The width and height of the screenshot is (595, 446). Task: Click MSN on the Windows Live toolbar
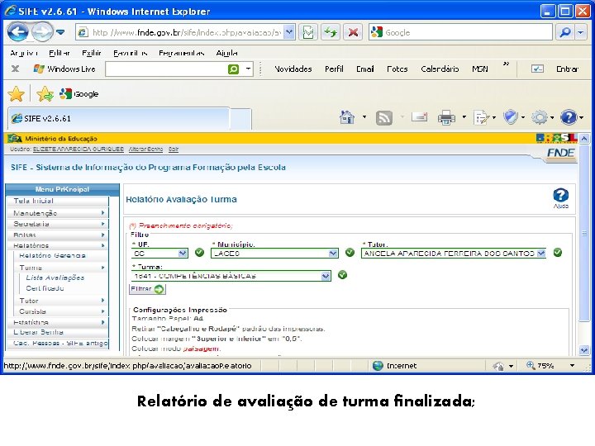click(x=480, y=69)
